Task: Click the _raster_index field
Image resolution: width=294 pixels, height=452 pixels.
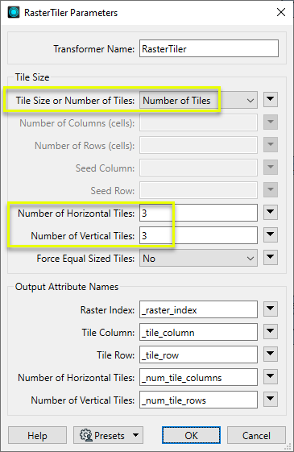Action: click(x=198, y=309)
